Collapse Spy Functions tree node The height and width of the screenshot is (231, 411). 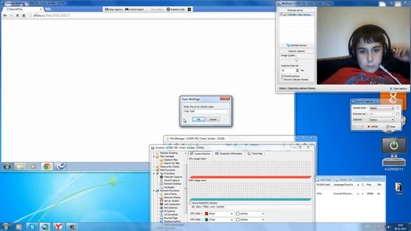154,173
